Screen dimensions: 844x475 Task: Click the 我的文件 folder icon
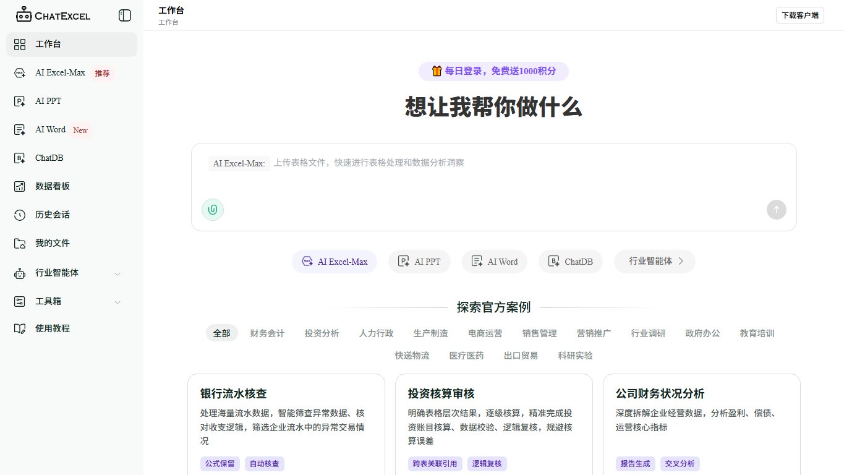(x=20, y=243)
